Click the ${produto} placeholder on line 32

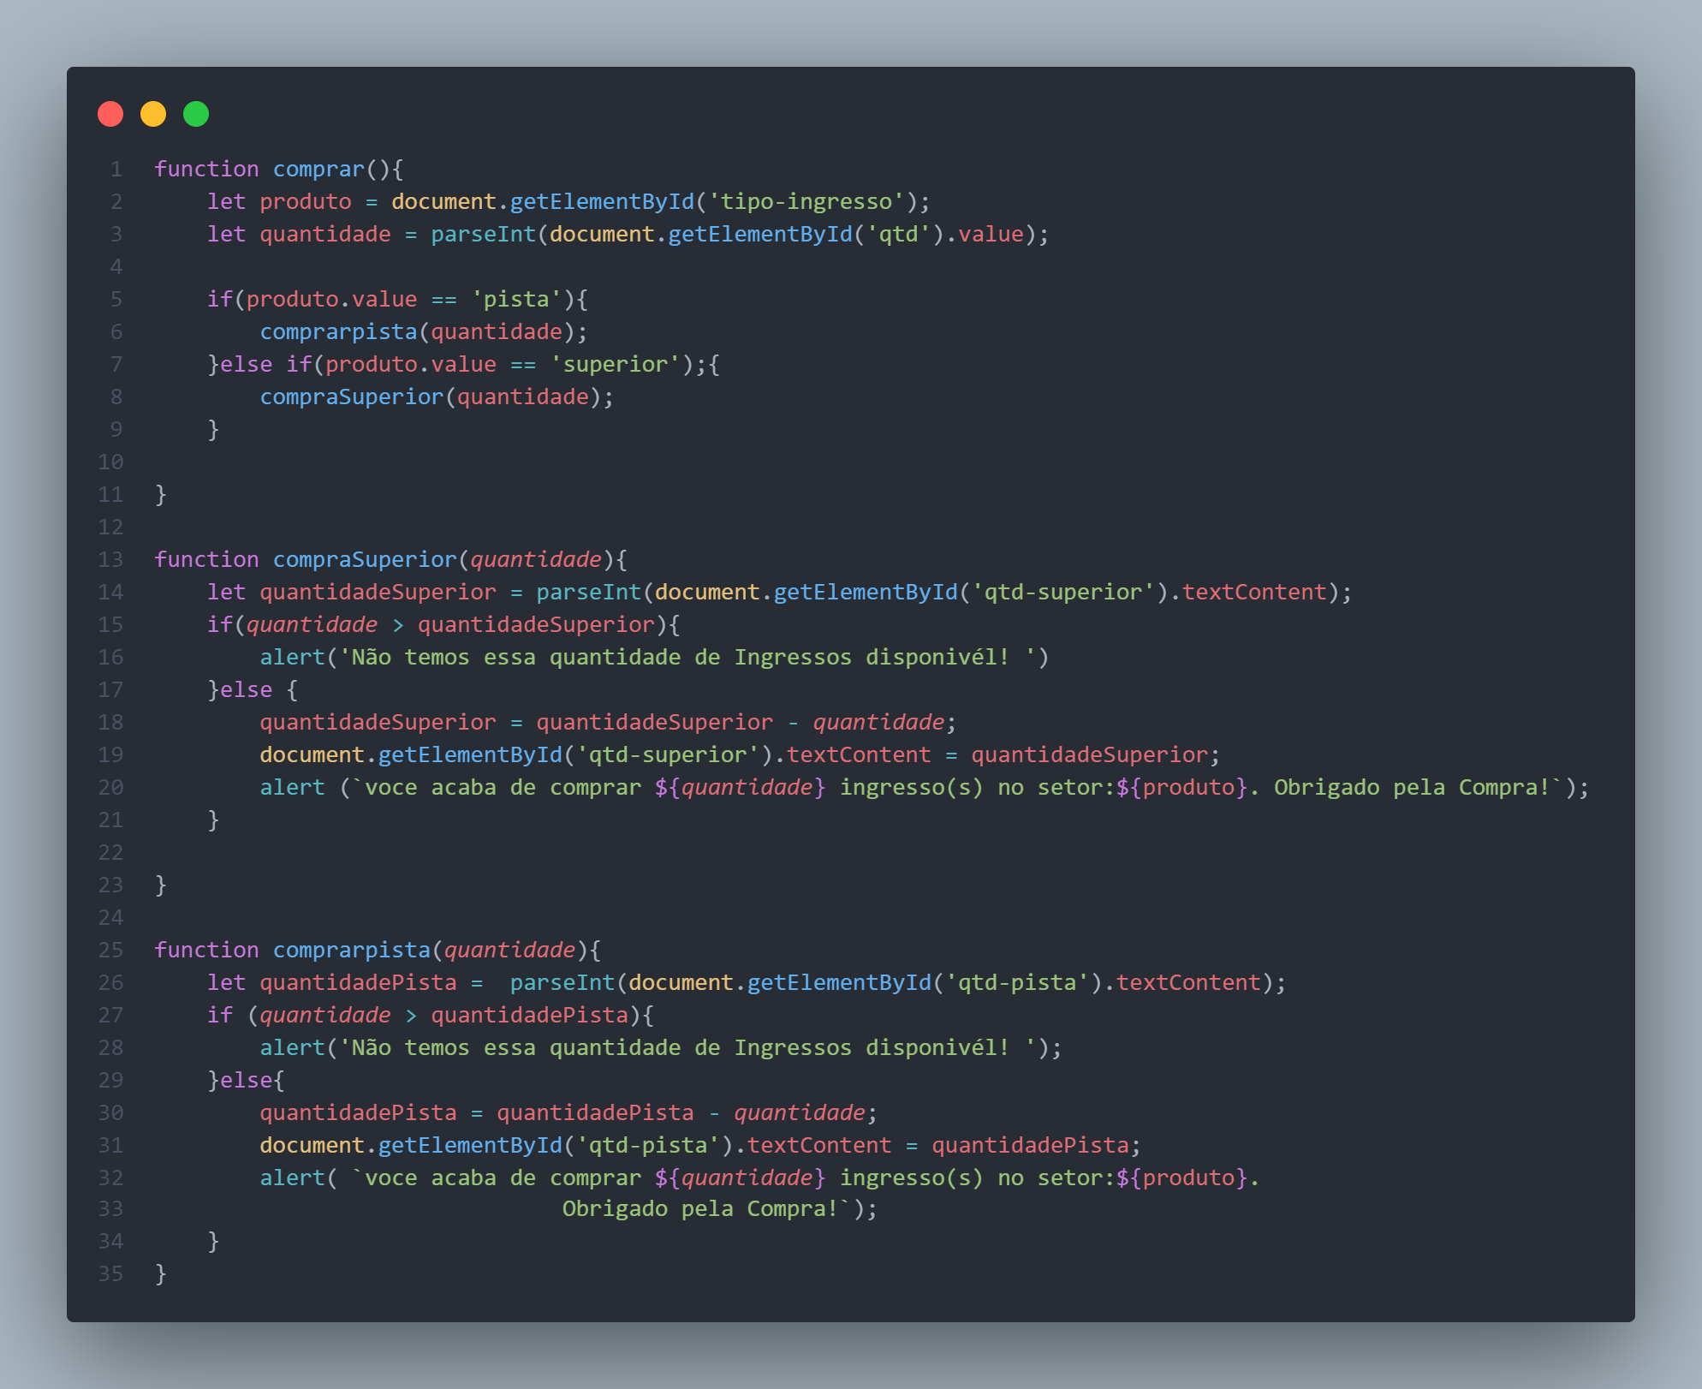(x=1181, y=1177)
